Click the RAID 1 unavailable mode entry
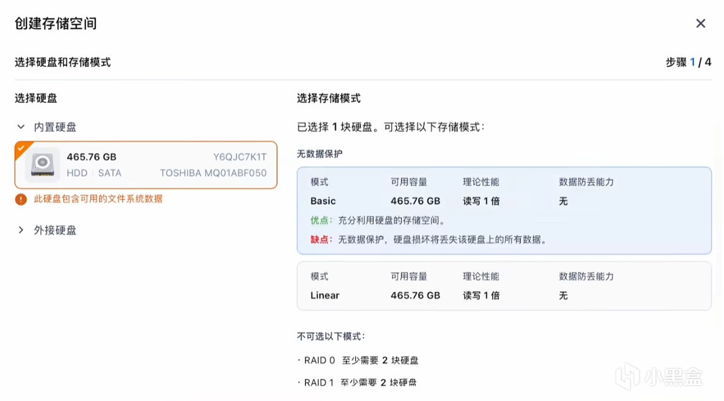Image resolution: width=724 pixels, height=401 pixels. coord(360,383)
